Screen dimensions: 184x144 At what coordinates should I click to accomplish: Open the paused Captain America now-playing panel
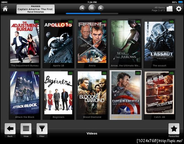coord(36,9)
